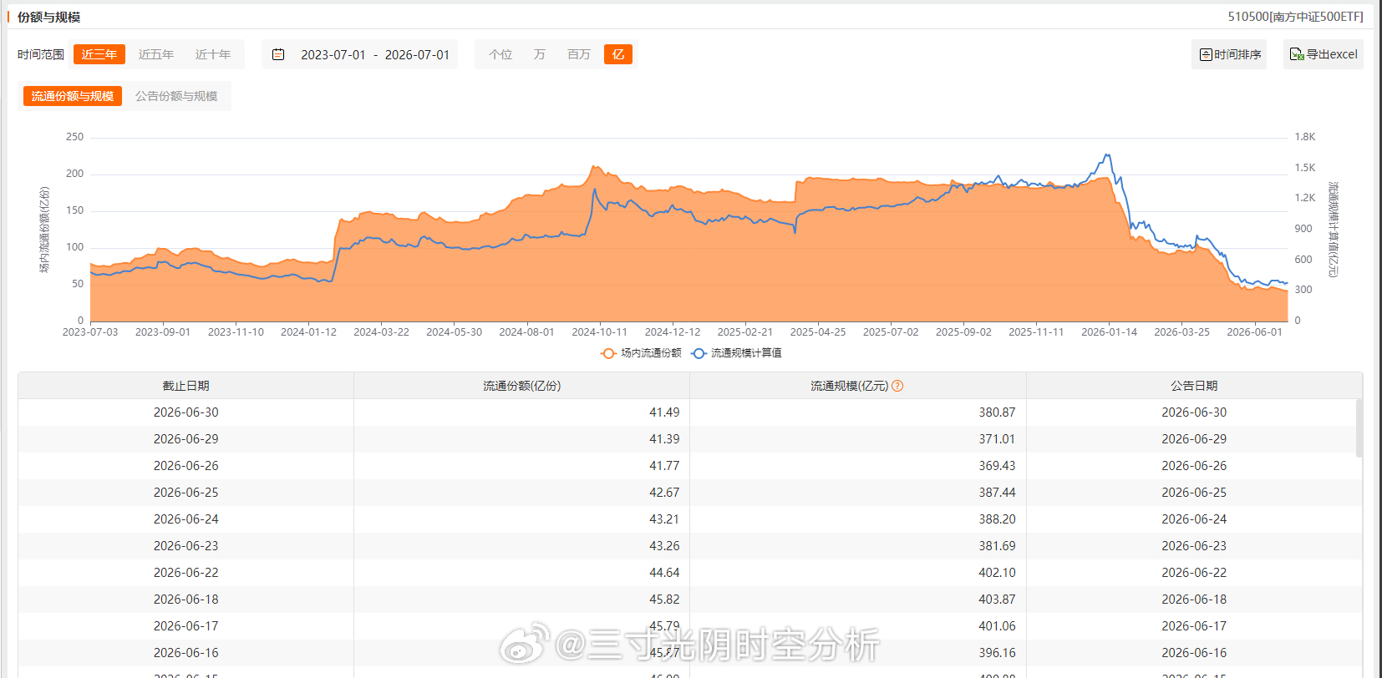This screenshot has height=678, width=1382.
Task: Click the 45.82 share value cell
Action: point(521,600)
